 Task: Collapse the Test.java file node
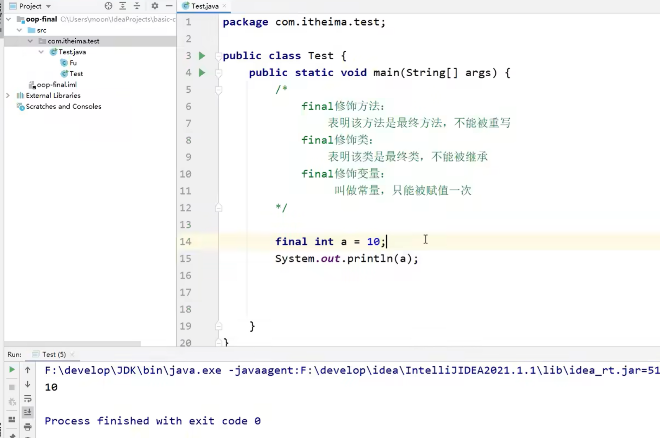click(x=41, y=52)
